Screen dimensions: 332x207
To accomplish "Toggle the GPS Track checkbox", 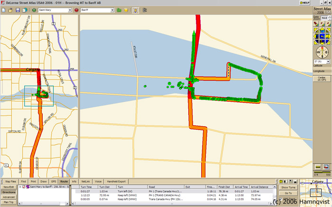I will [x=281, y=199].
